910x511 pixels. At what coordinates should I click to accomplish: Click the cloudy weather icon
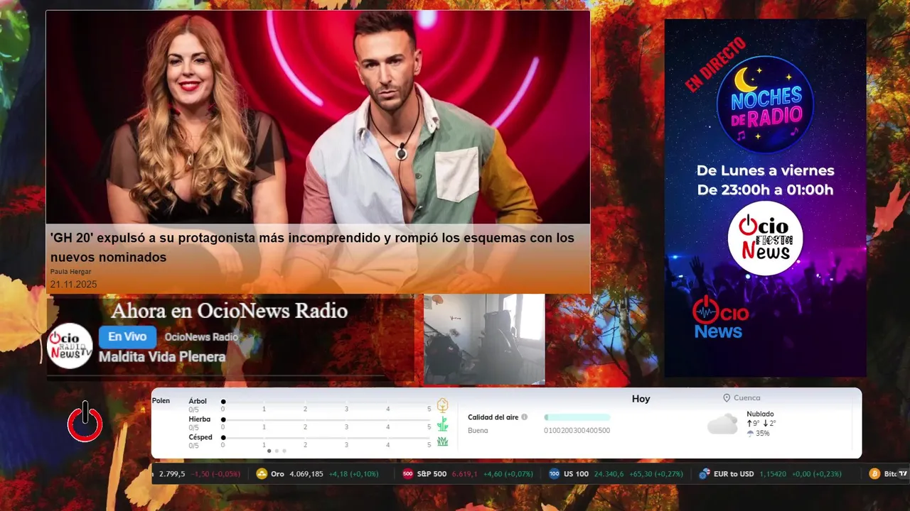[722, 424]
